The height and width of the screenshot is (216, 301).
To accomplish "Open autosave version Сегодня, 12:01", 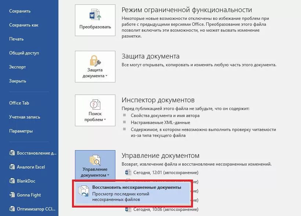I will (x=162, y=173).
